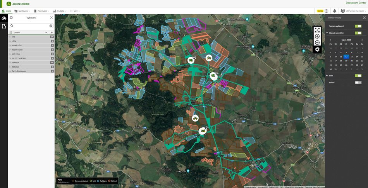Close the Vrstvy mapy panel
The image size is (368, 188).
tap(364, 18)
